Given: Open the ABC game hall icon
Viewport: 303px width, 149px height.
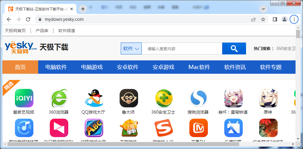Looking at the screenshot, I should pos(94,128).
